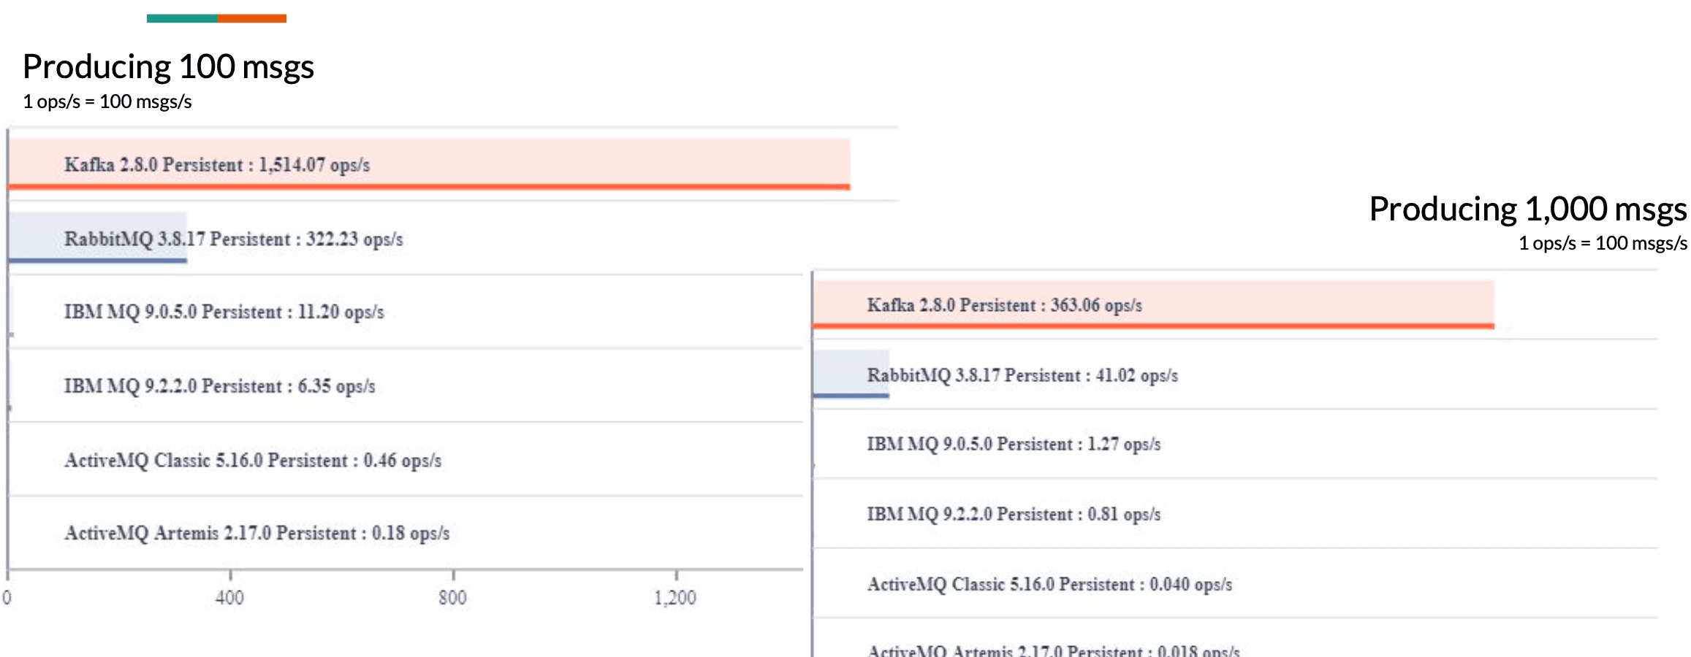Click the 'Producing 1,000 msgs' heading
The height and width of the screenshot is (657, 1691).
[x=1528, y=209]
